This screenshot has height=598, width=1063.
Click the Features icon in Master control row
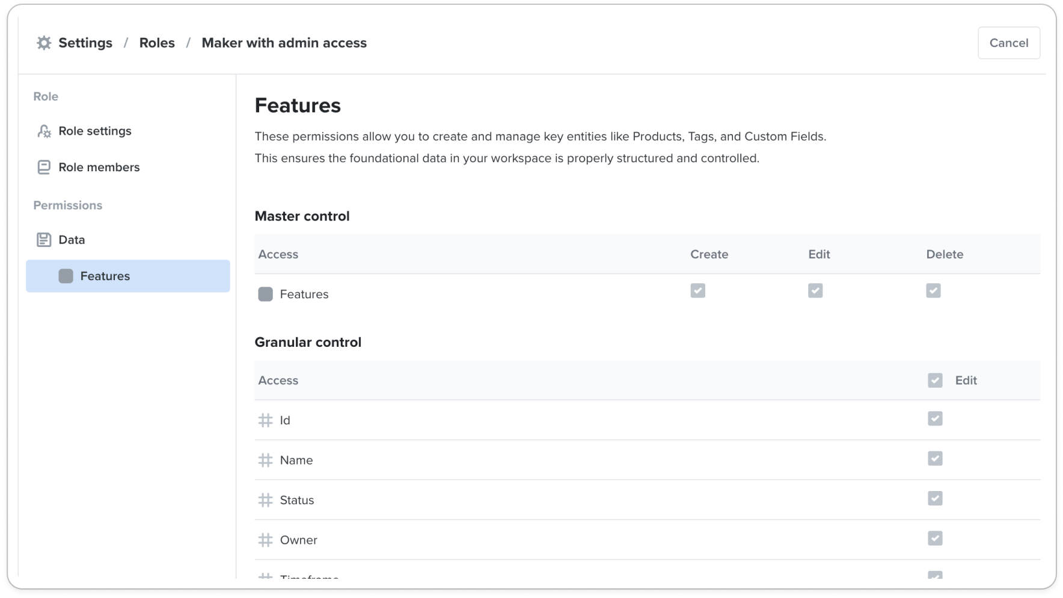coord(265,294)
